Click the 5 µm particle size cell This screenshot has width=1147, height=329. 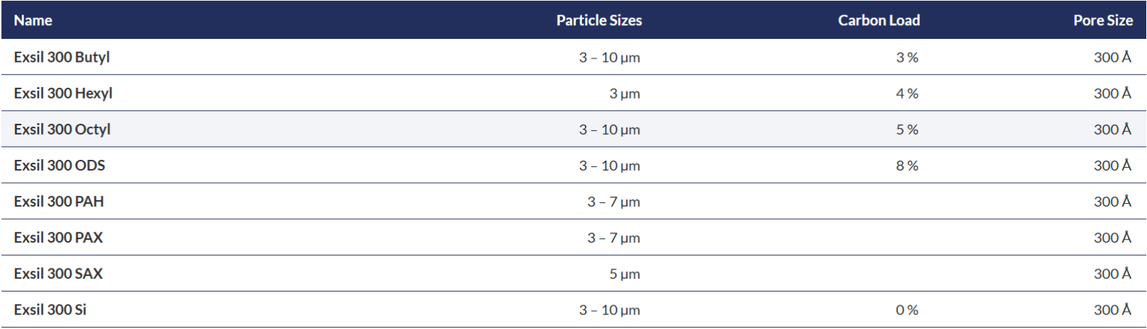(x=624, y=274)
